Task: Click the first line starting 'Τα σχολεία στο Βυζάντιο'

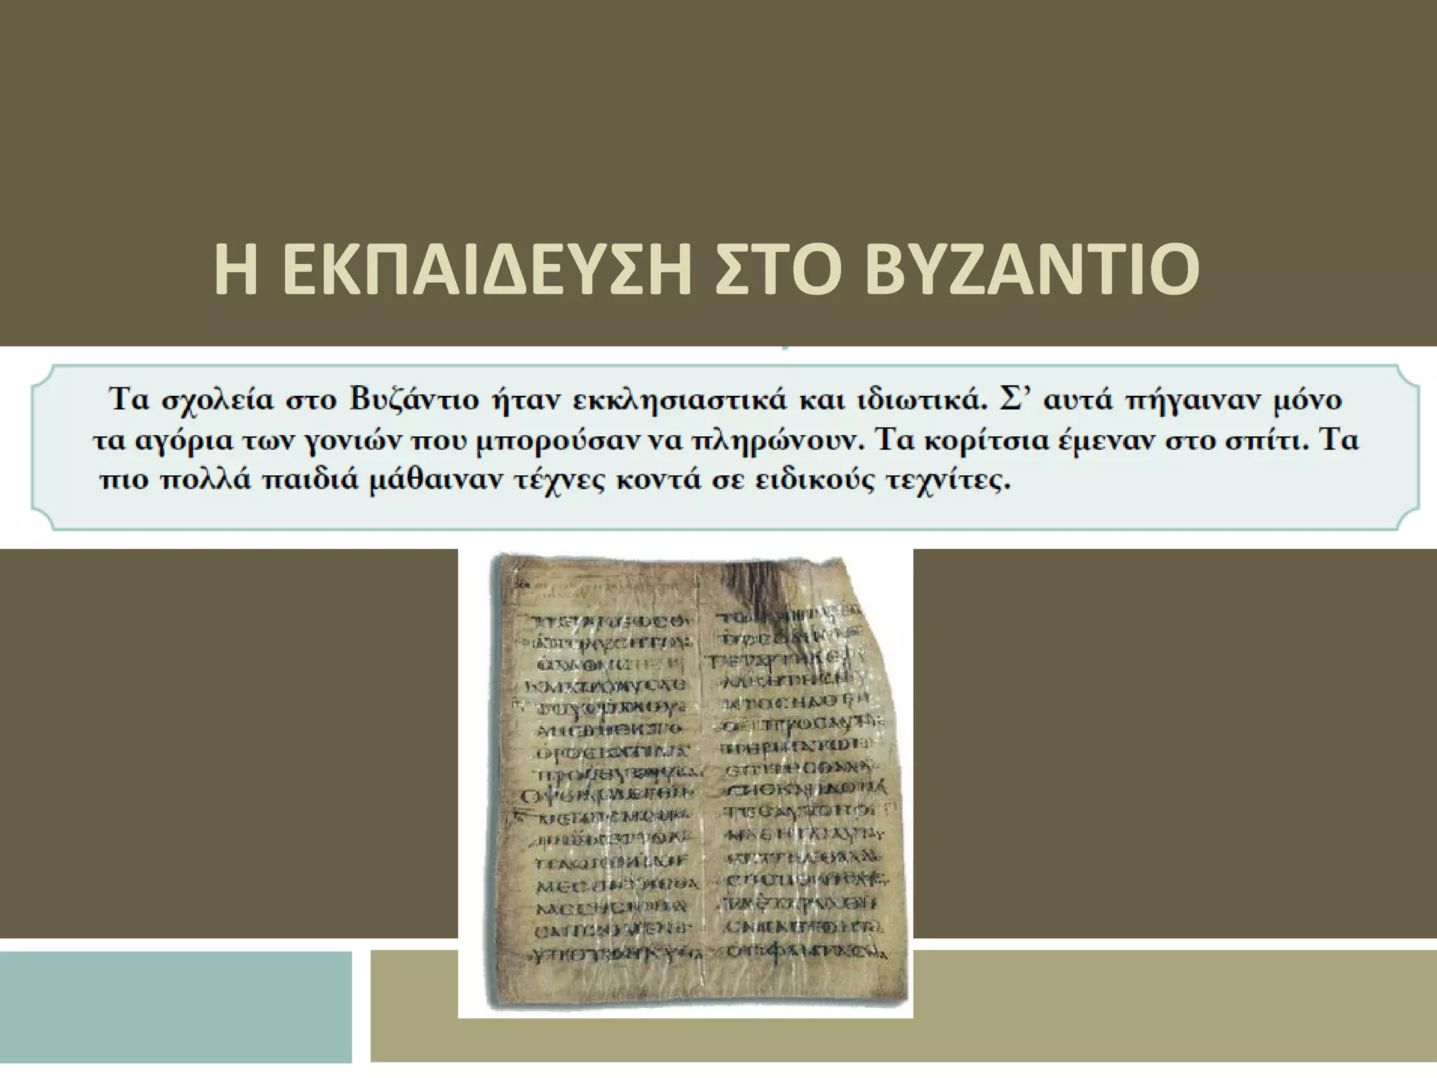Action: [726, 401]
